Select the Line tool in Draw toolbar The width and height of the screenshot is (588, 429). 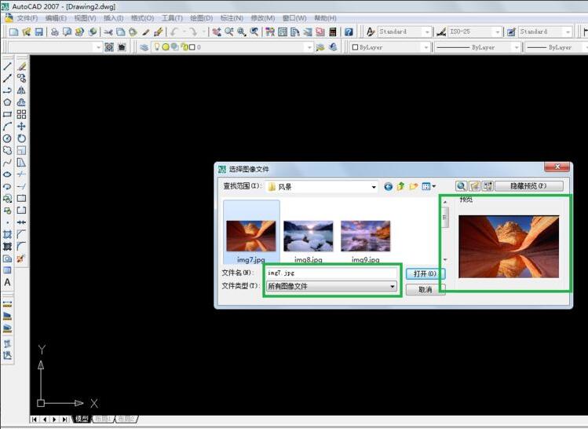(7, 67)
